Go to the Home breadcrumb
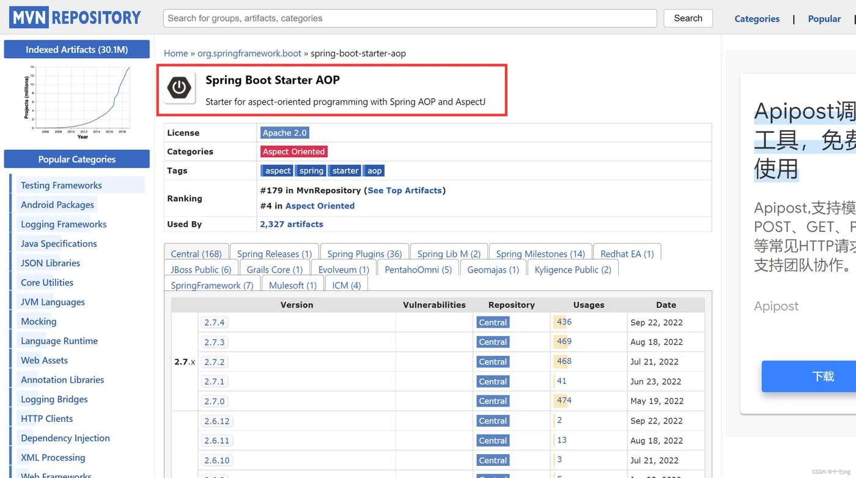856x478 pixels. click(175, 53)
